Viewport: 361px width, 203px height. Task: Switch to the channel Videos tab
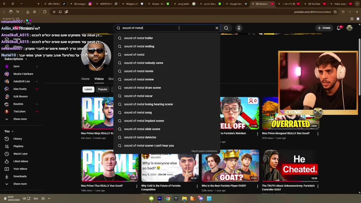click(x=99, y=79)
